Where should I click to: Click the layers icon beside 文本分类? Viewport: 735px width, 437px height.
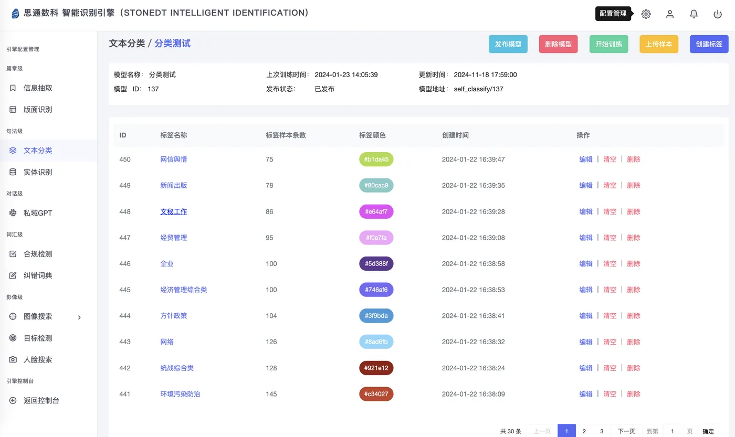(x=13, y=151)
